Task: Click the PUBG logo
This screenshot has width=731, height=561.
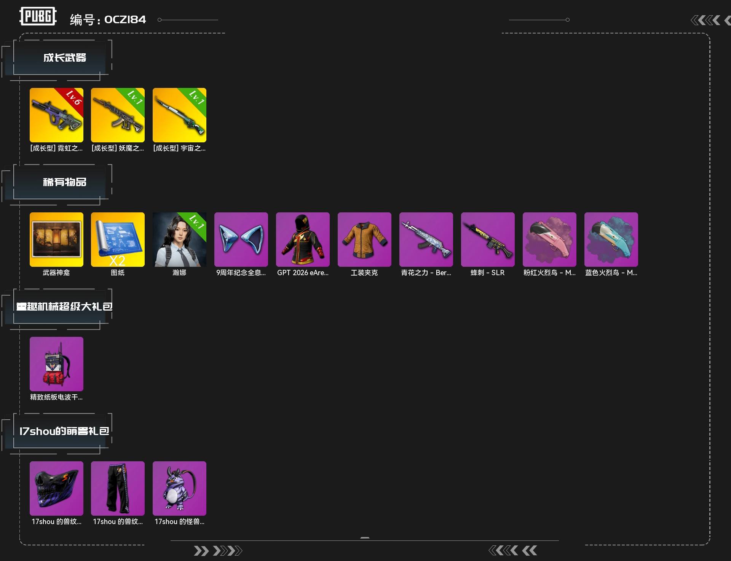Action: coord(38,16)
